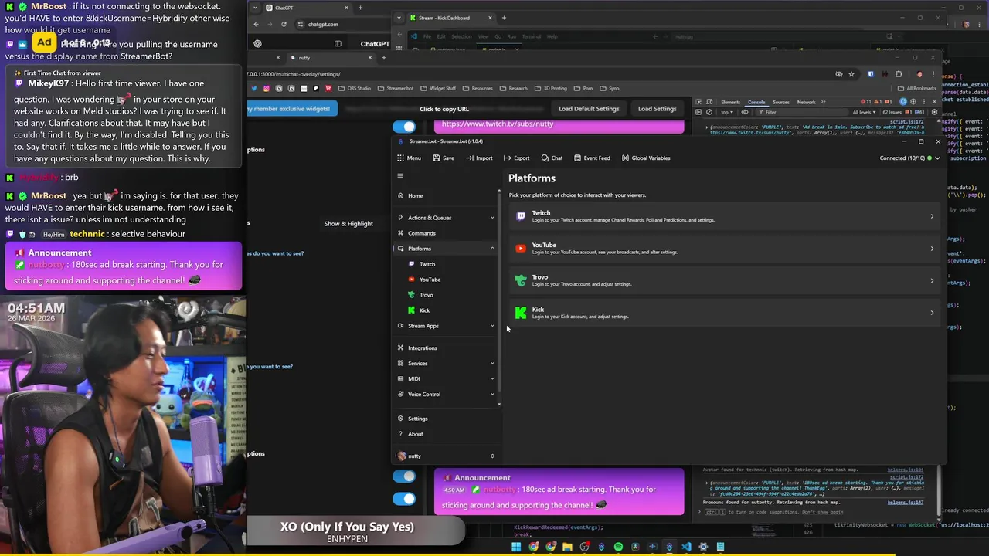Click the Kick logo icon on the platform card
This screenshot has width=989, height=556.
pos(521,313)
